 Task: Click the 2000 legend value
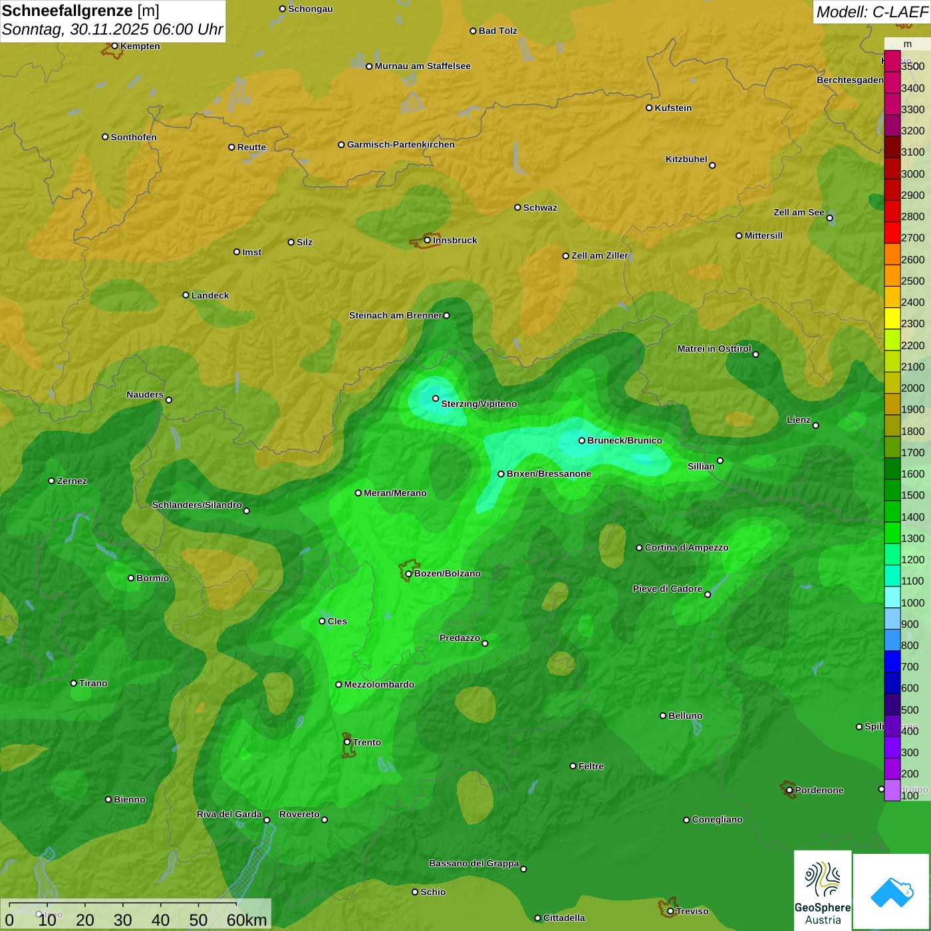tap(912, 388)
